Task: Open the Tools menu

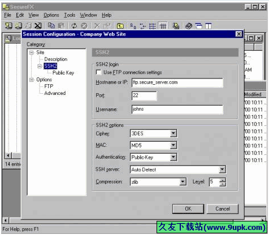Action: [70, 15]
